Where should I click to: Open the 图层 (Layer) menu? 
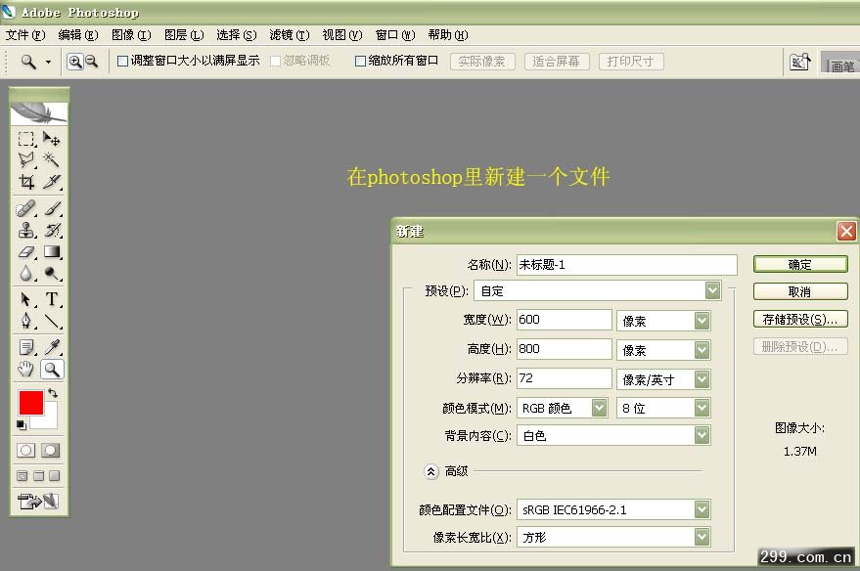tap(184, 35)
